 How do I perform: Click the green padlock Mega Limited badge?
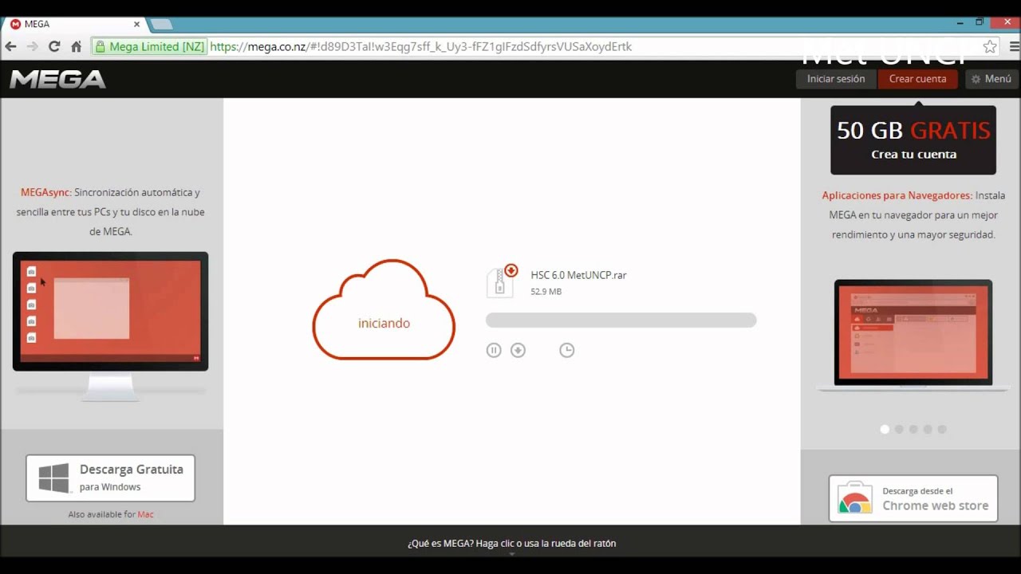pos(149,47)
